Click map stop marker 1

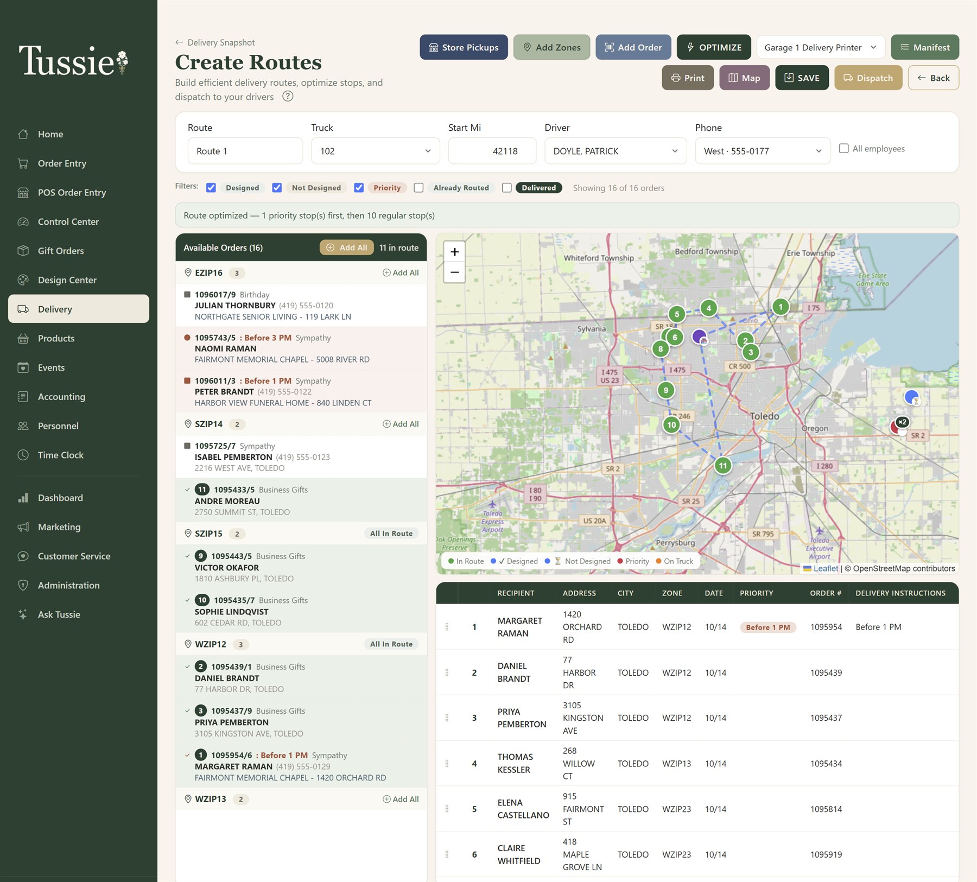point(781,307)
